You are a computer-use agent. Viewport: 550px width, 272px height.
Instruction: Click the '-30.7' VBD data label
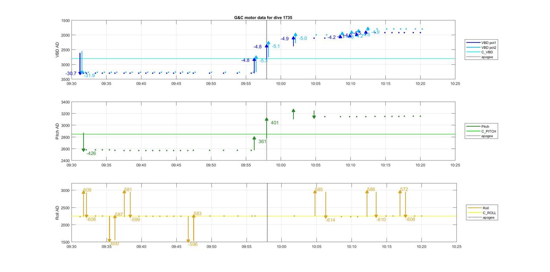(x=71, y=73)
